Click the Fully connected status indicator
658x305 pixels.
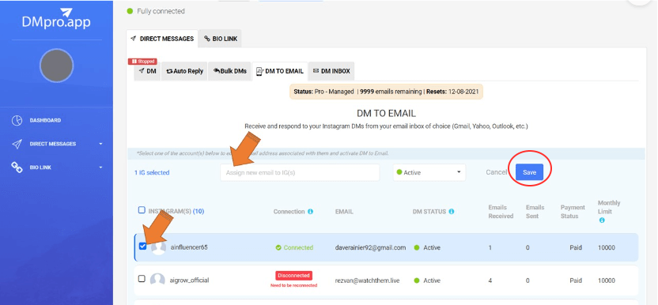156,11
